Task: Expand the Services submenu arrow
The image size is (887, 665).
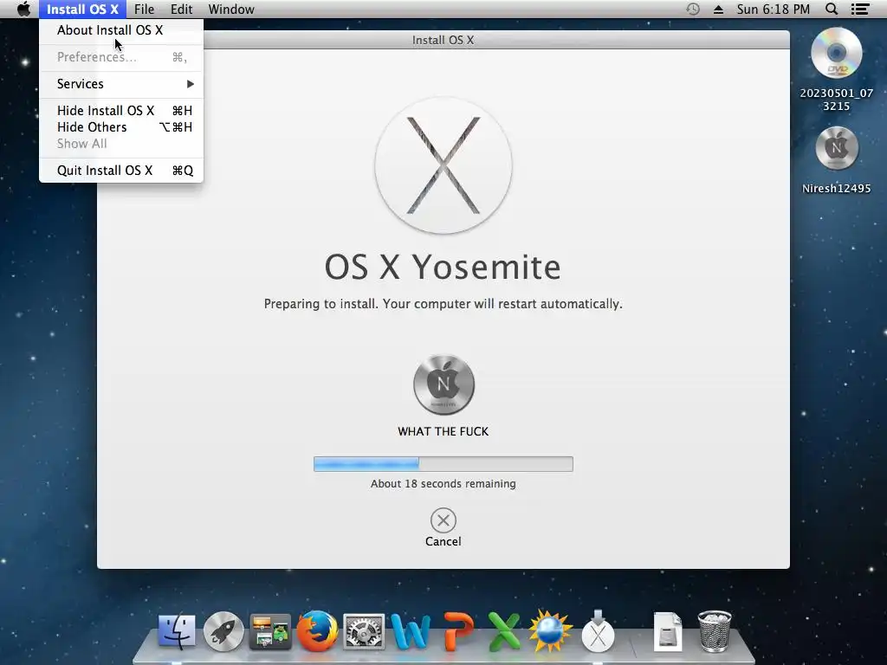Action: point(191,84)
